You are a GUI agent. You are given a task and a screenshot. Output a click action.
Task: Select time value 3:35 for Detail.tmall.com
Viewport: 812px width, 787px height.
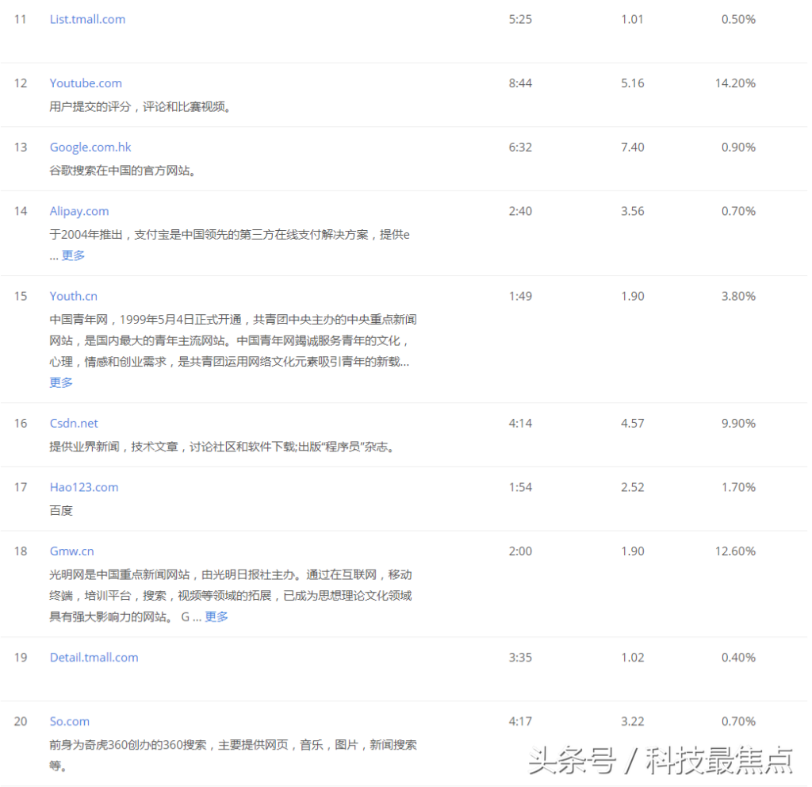[x=520, y=658]
